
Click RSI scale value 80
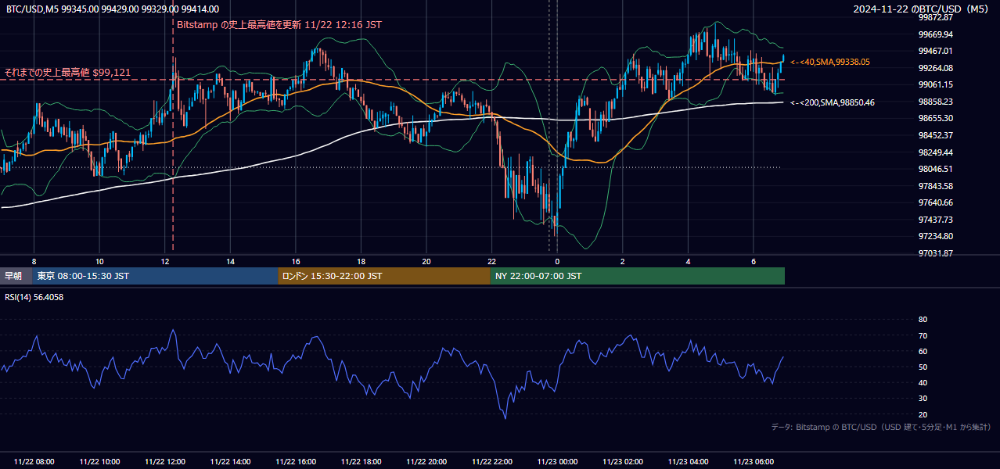(923, 320)
